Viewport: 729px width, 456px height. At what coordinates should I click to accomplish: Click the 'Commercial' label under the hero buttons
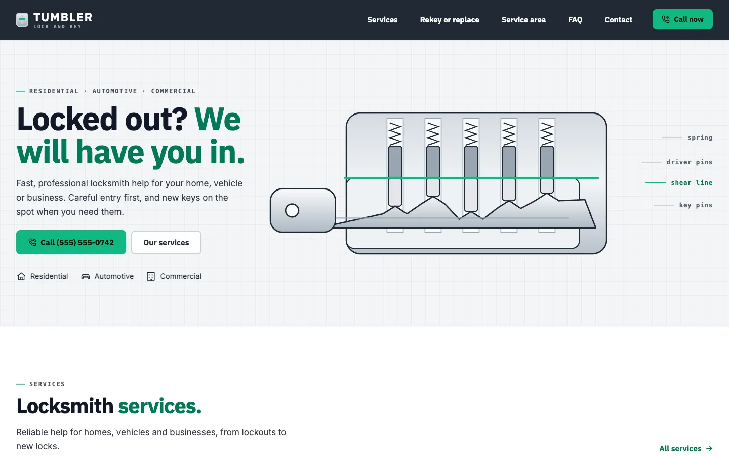tap(181, 276)
